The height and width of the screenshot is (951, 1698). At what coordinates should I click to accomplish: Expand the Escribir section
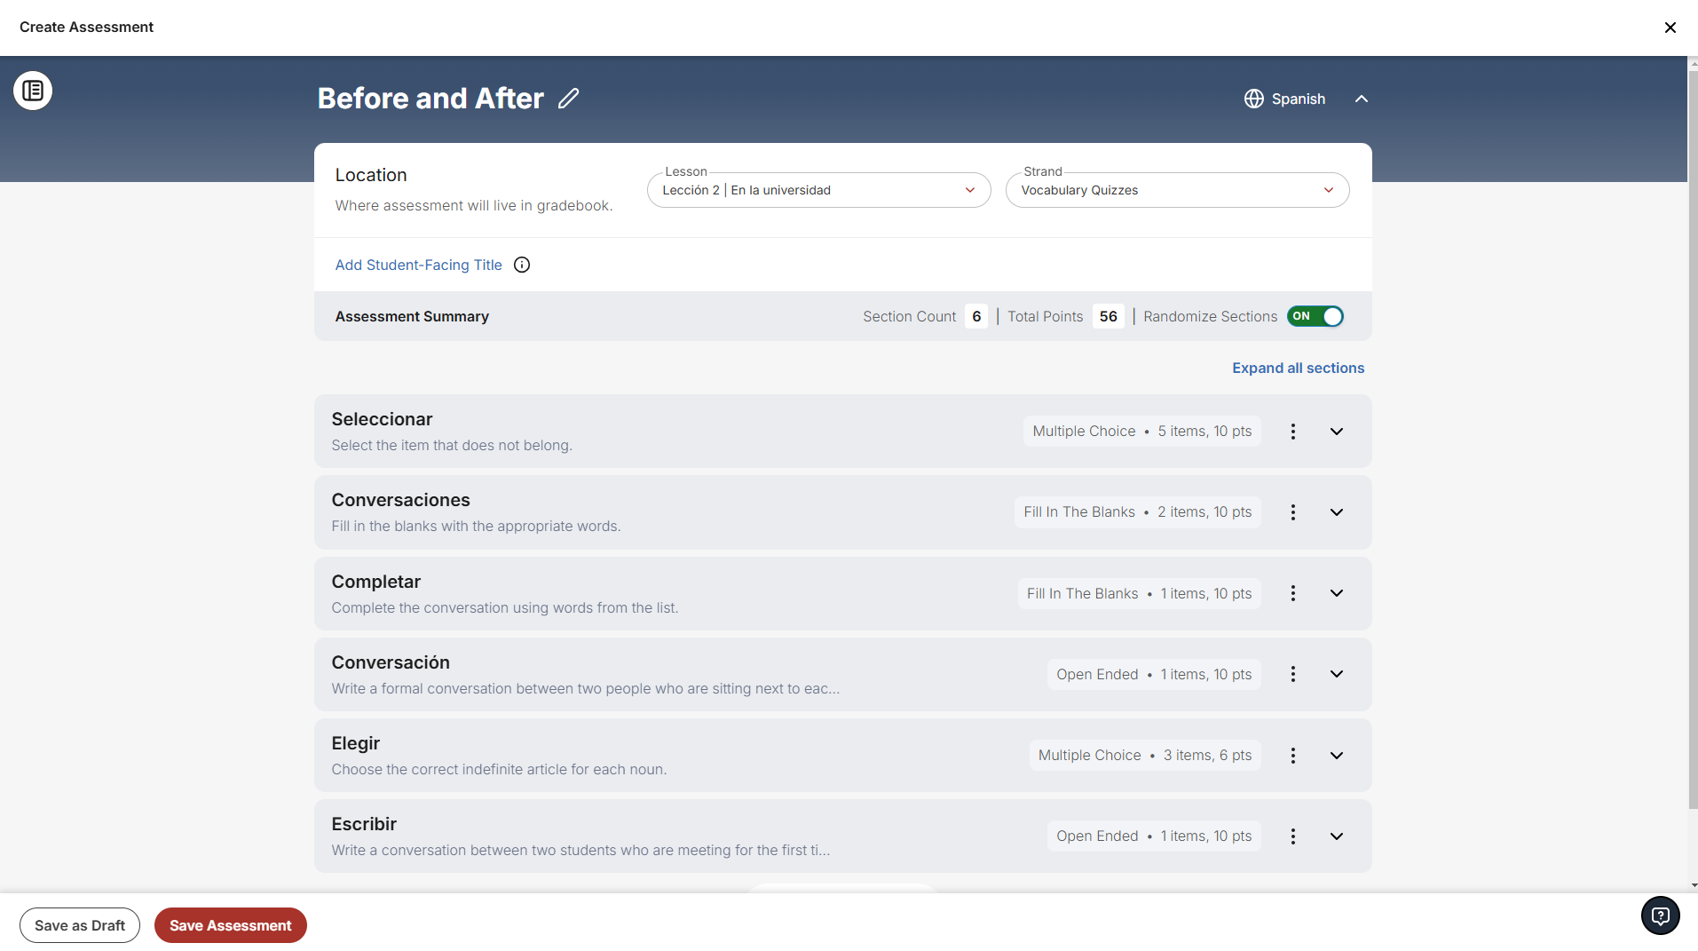click(1336, 836)
